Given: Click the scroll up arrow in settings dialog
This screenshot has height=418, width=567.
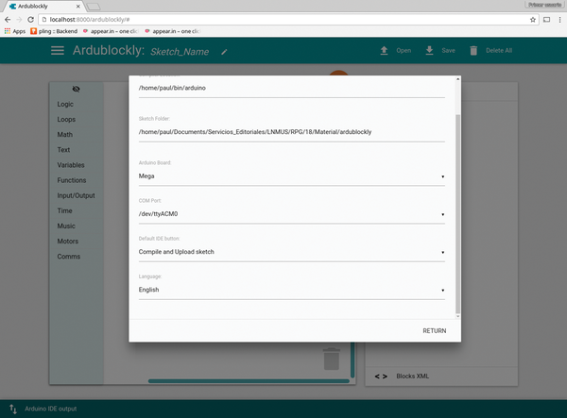Looking at the screenshot, I should click(457, 79).
